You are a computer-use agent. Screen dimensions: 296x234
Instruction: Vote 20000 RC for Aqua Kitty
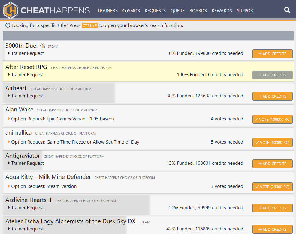click(272, 187)
